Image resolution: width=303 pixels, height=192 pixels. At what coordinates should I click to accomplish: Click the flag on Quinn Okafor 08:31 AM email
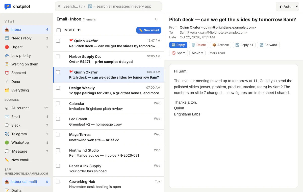pos(71,72)
